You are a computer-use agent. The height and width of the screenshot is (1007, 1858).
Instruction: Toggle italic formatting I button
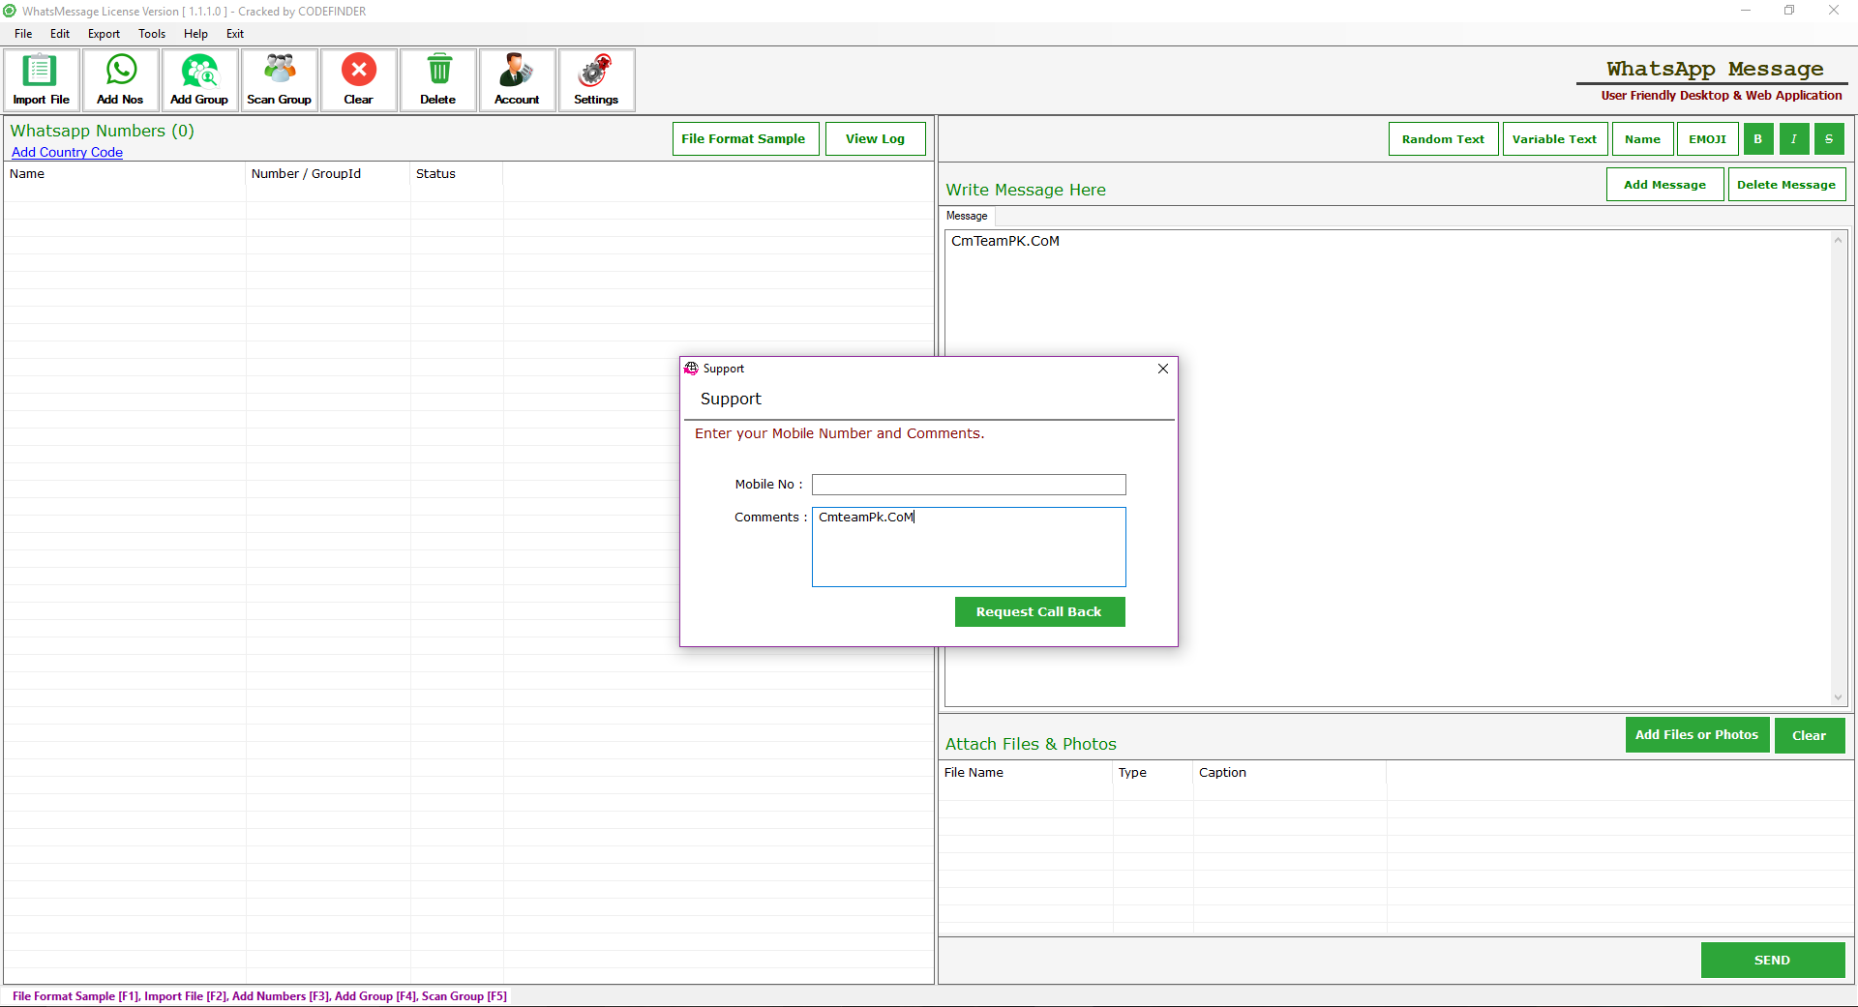(x=1794, y=139)
